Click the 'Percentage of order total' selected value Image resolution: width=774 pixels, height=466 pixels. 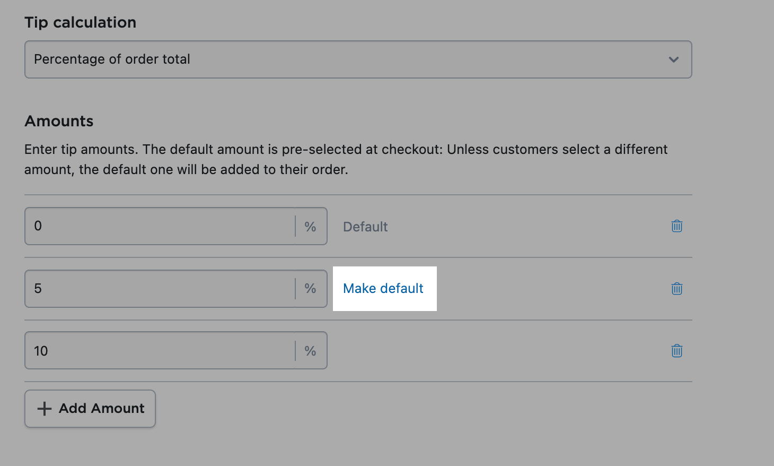pyautogui.click(x=112, y=59)
